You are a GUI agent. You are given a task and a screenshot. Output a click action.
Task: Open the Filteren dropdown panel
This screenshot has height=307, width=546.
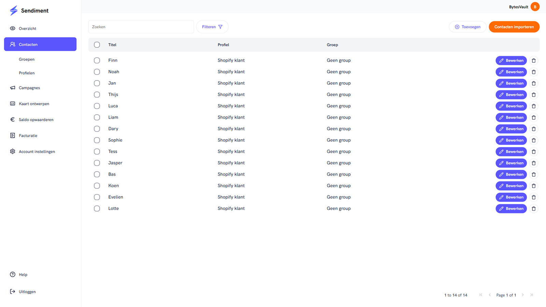(x=212, y=27)
